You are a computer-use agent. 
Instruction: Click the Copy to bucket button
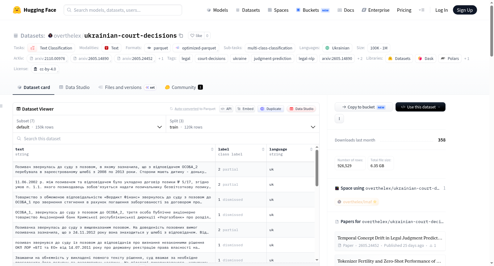click(x=364, y=107)
